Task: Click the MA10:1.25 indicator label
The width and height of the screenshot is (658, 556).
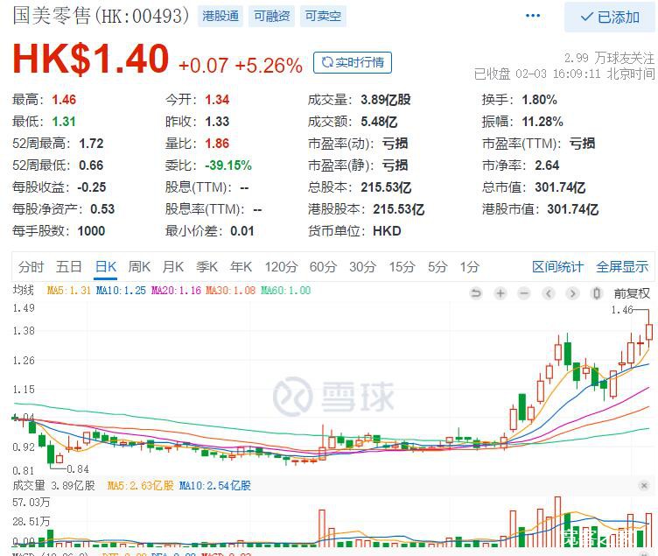Action: point(121,290)
